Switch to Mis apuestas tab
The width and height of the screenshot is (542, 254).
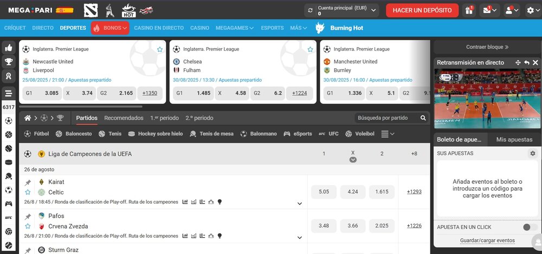pos(514,140)
